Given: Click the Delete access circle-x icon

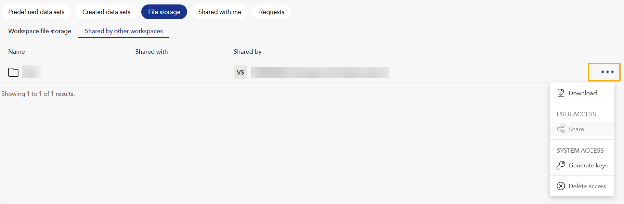Looking at the screenshot, I should [x=561, y=186].
